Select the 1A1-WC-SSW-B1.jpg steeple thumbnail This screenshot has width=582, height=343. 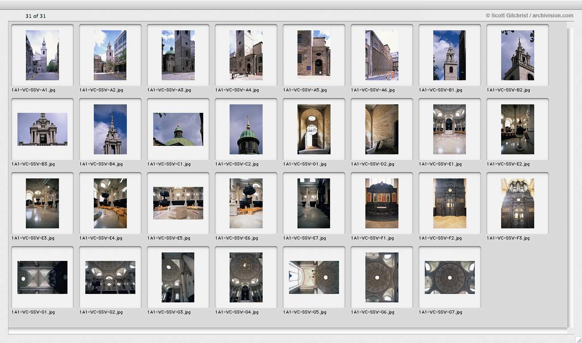pyautogui.click(x=450, y=55)
